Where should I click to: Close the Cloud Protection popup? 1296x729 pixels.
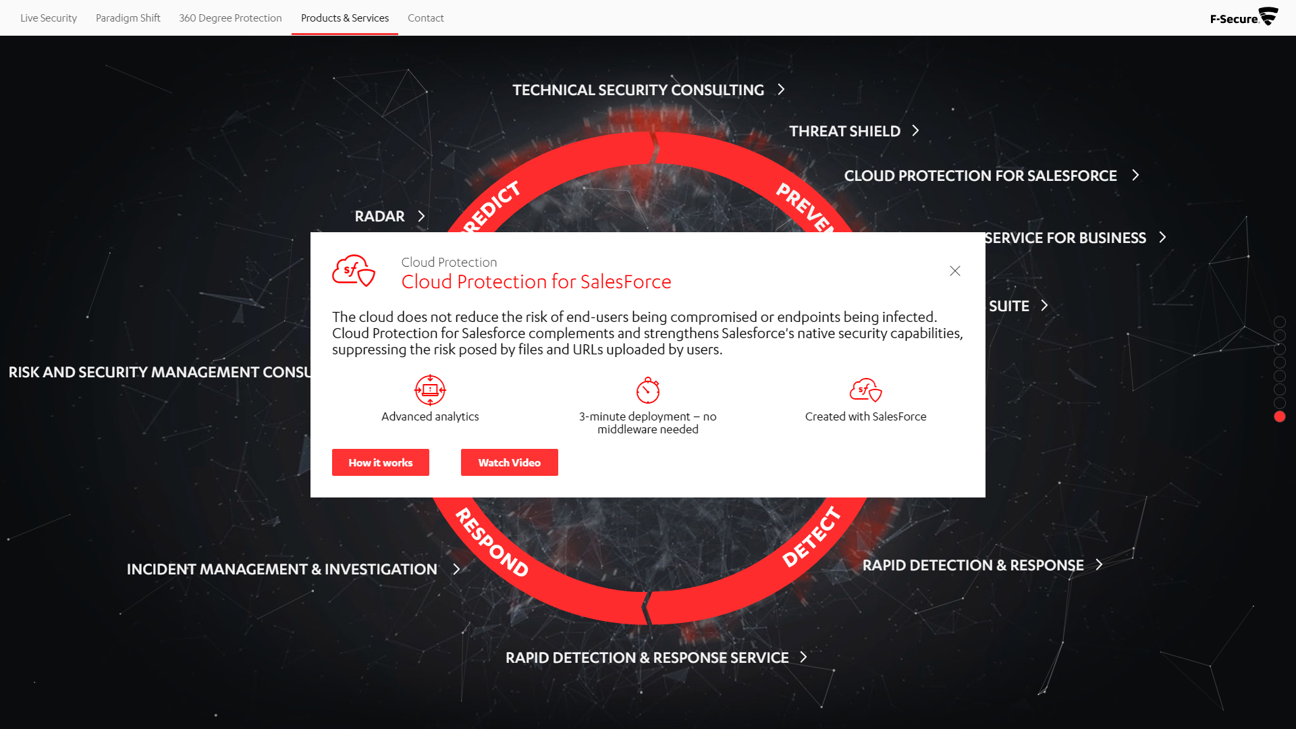954,271
